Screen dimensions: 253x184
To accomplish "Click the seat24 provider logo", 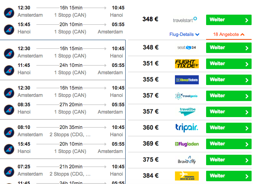I will [187, 47].
